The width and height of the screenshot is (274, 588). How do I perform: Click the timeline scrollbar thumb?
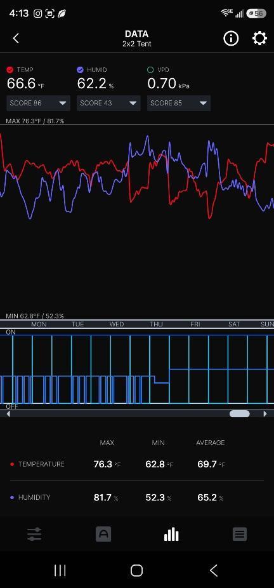pos(240,413)
